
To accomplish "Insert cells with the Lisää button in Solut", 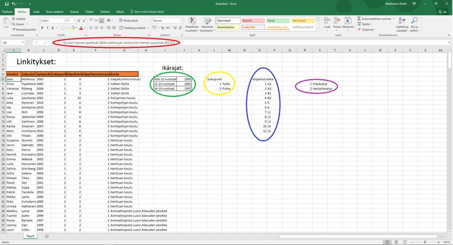I will (327, 23).
